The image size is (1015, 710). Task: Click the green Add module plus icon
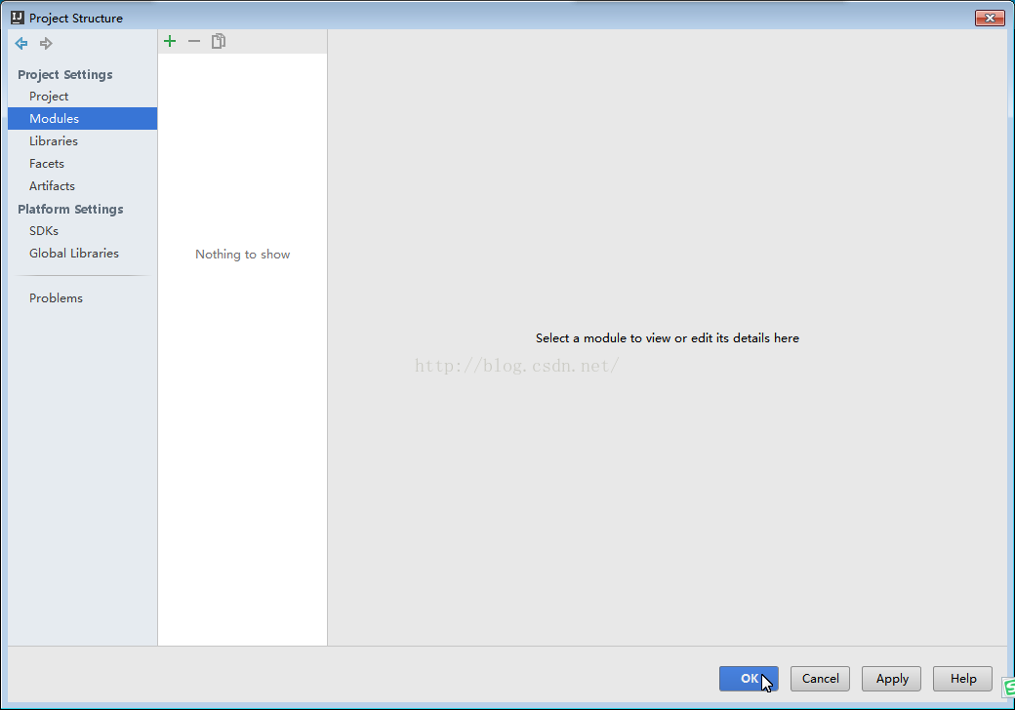(170, 41)
